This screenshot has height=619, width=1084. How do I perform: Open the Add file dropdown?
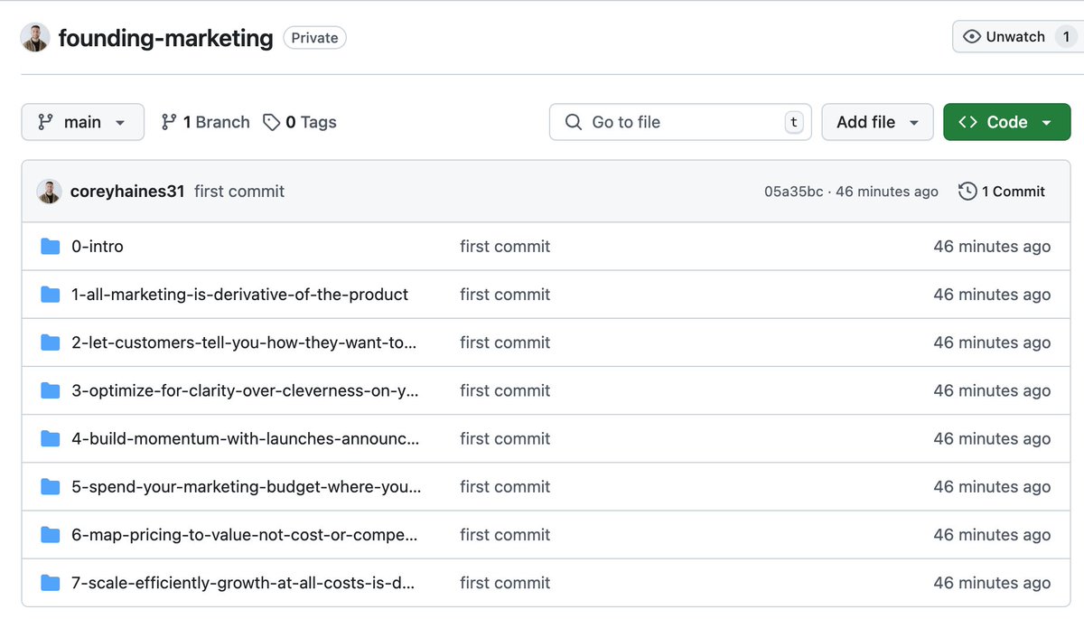tap(877, 122)
